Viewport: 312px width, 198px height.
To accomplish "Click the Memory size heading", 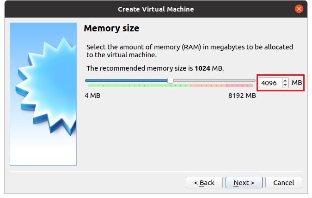I will 111,29.
